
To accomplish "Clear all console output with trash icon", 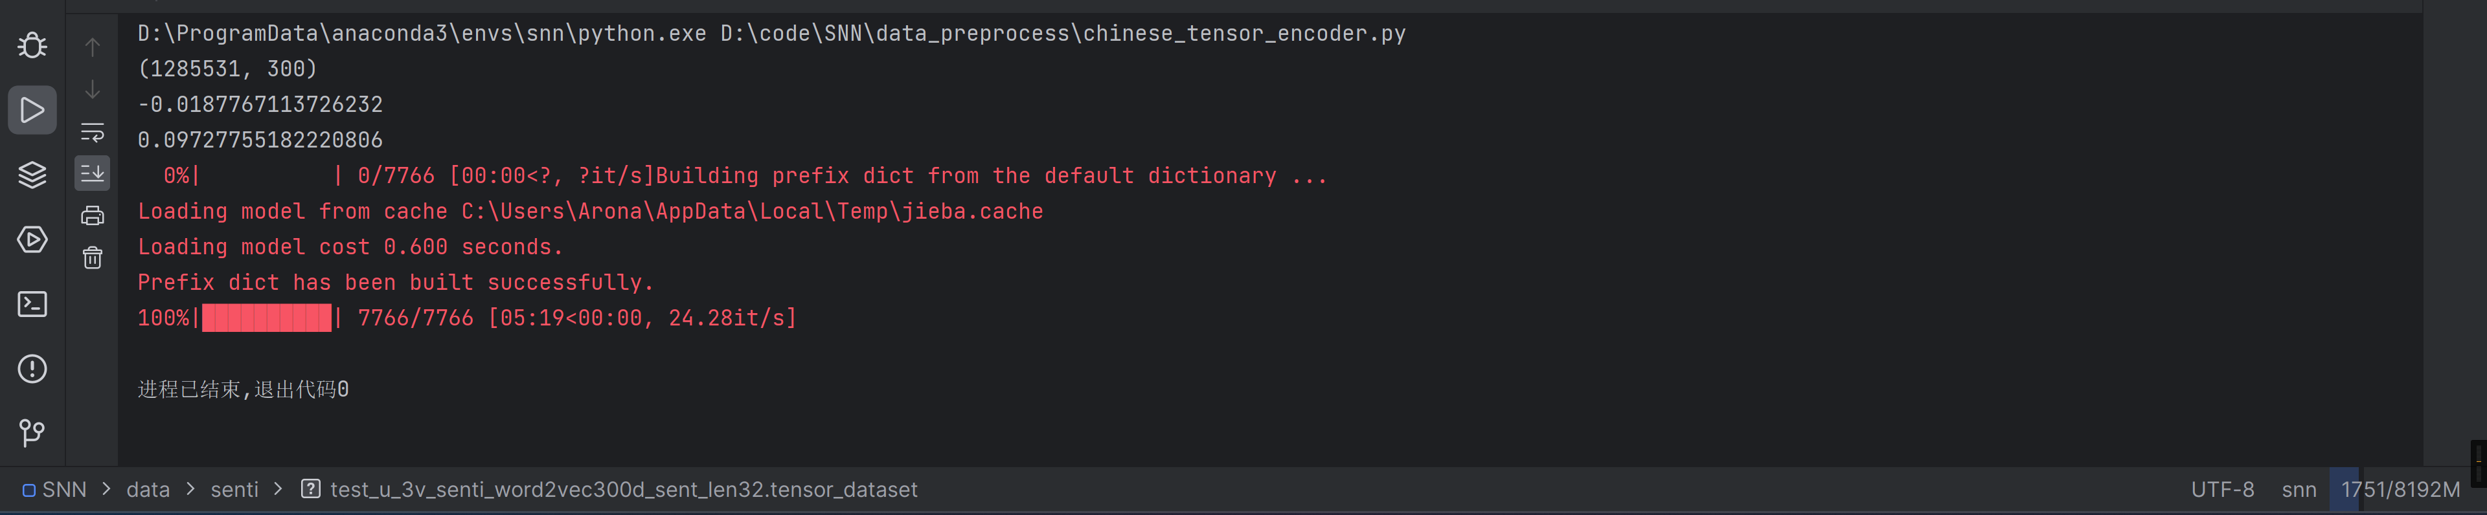I will [x=93, y=257].
